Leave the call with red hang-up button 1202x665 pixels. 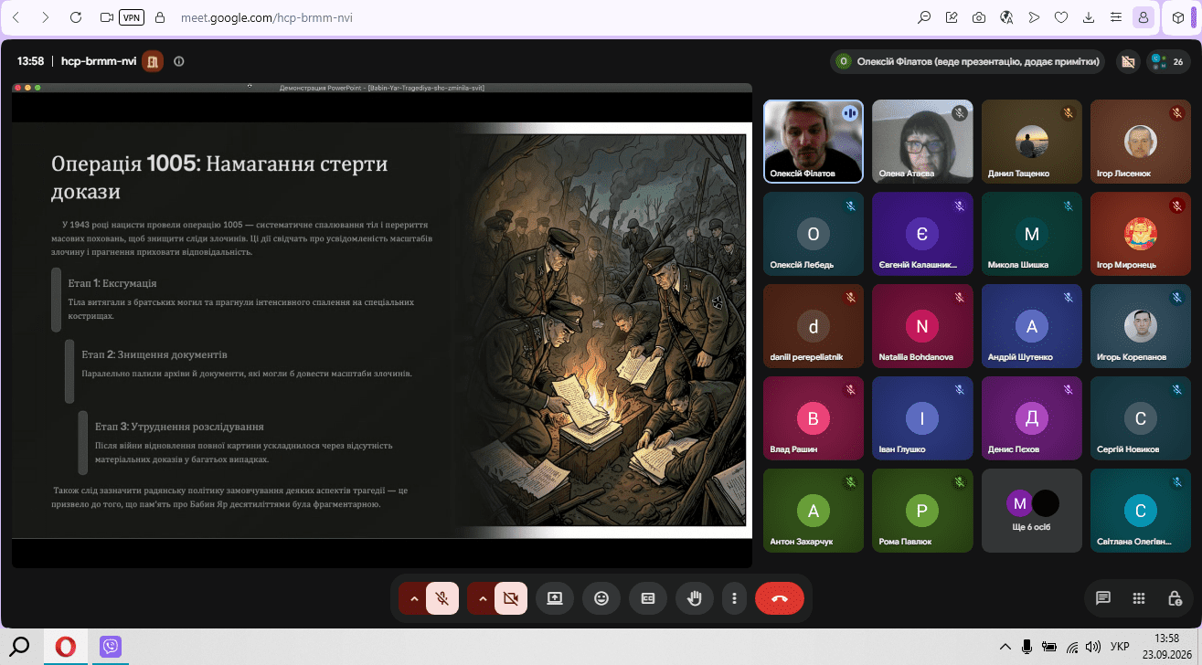[780, 598]
